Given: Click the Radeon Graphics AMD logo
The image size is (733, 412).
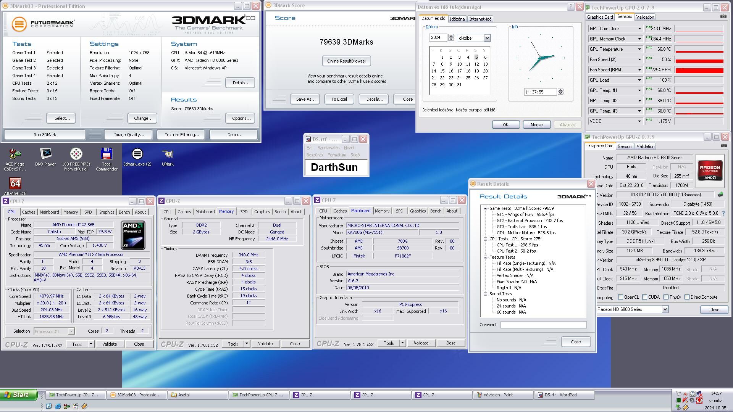Looking at the screenshot, I should tap(710, 170).
